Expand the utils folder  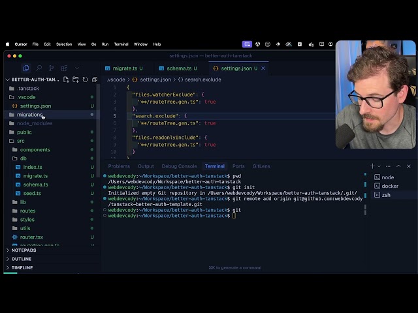pos(52,228)
